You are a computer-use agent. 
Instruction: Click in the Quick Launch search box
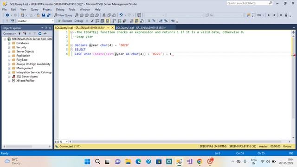pyautogui.click(x=247, y=3)
